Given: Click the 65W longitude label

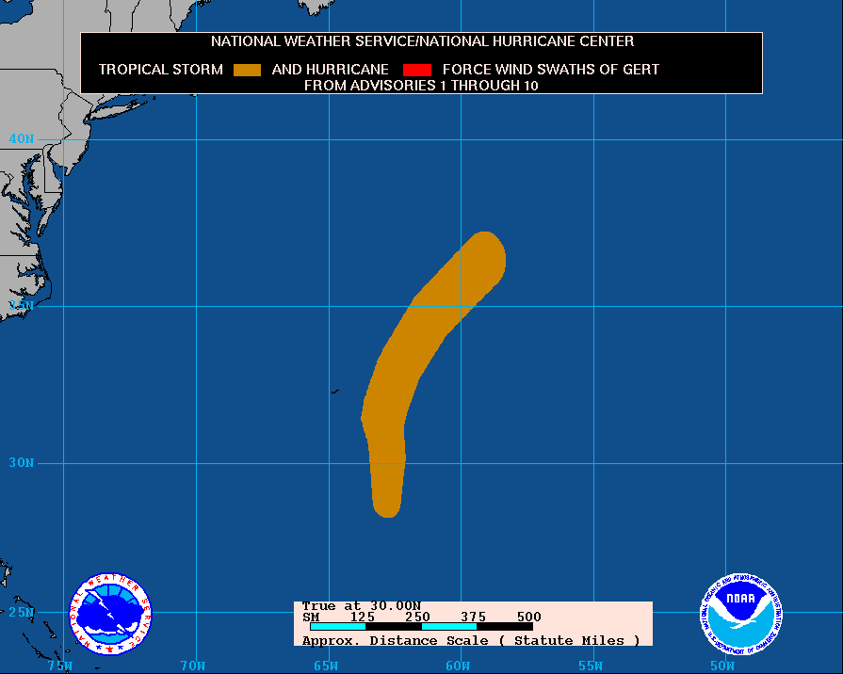Looking at the screenshot, I should click(x=326, y=666).
